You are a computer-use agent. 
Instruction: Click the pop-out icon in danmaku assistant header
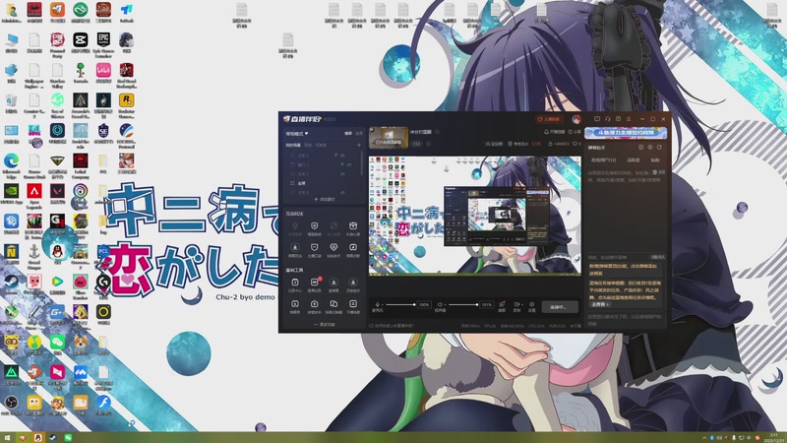click(641, 147)
